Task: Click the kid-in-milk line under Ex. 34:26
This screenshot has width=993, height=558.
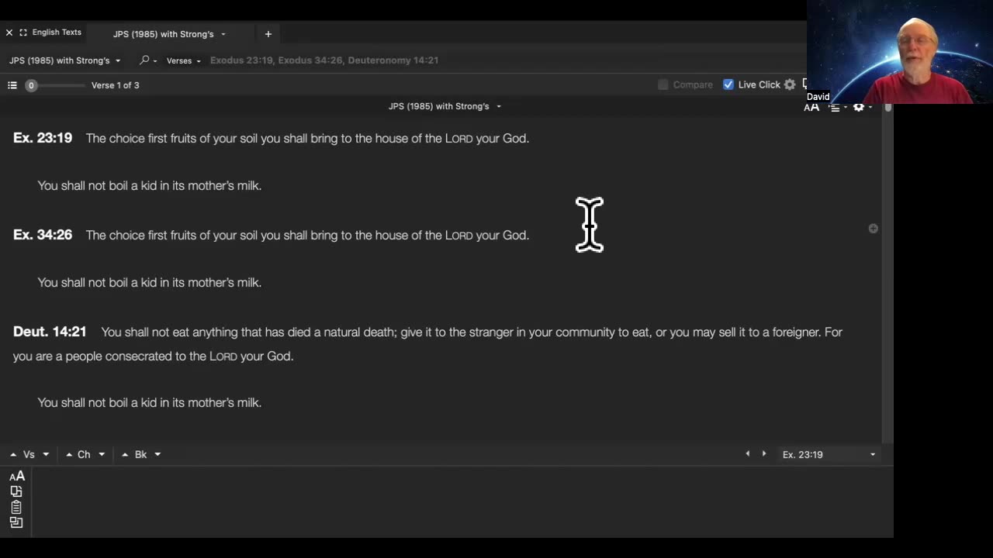Action: (x=150, y=283)
